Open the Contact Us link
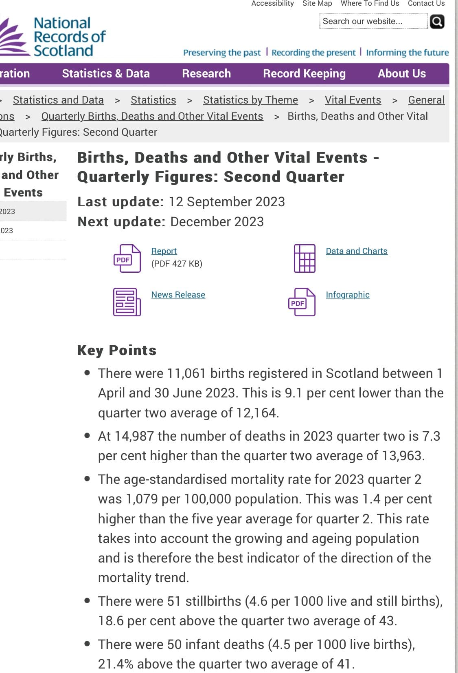 426,4
